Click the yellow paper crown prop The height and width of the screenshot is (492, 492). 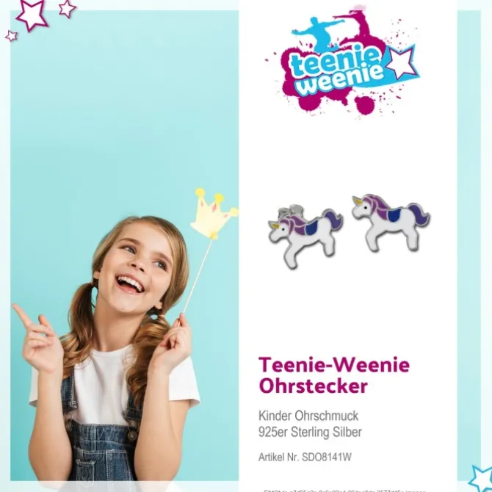[x=214, y=214]
